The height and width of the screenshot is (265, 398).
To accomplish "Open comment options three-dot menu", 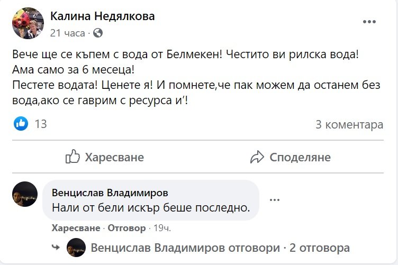I will (274, 200).
